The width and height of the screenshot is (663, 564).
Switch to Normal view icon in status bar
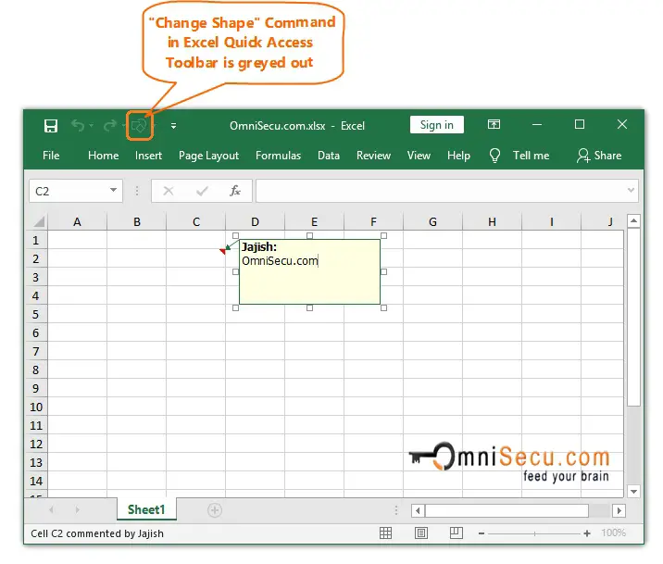coord(385,533)
